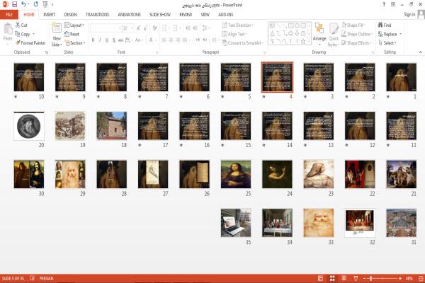Image resolution: width=425 pixels, height=283 pixels.
Task: Open the Layout dropdown
Action: click(x=74, y=25)
